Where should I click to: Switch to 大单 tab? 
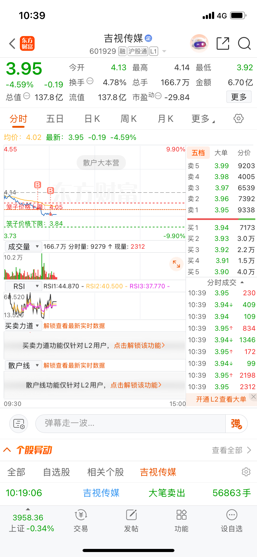pyautogui.click(x=221, y=153)
